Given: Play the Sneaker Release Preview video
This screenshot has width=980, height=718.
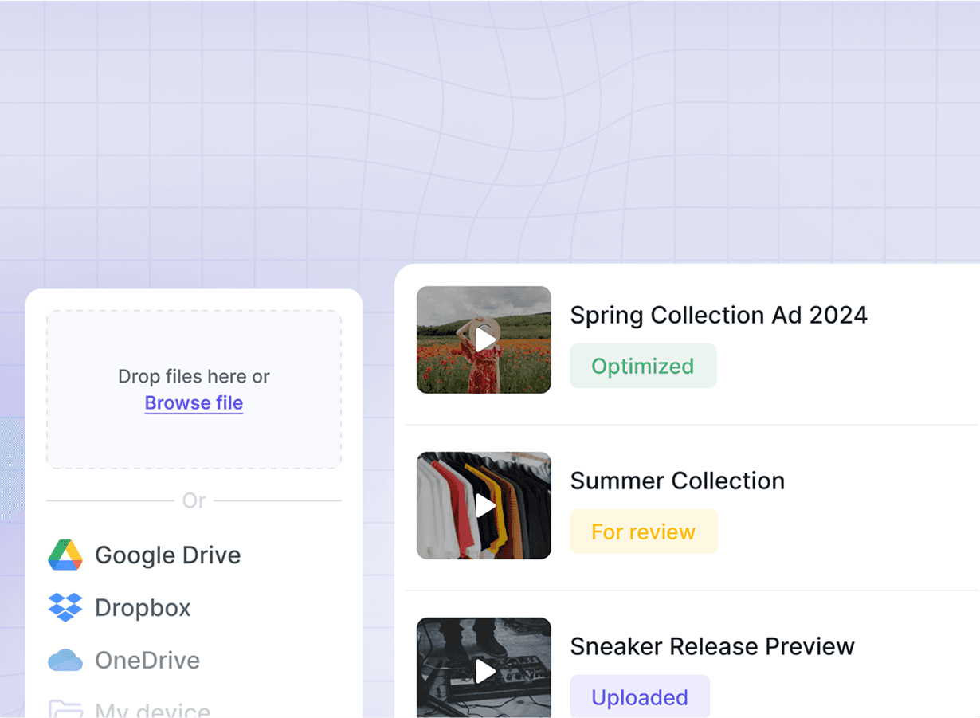Looking at the screenshot, I should pos(484,670).
